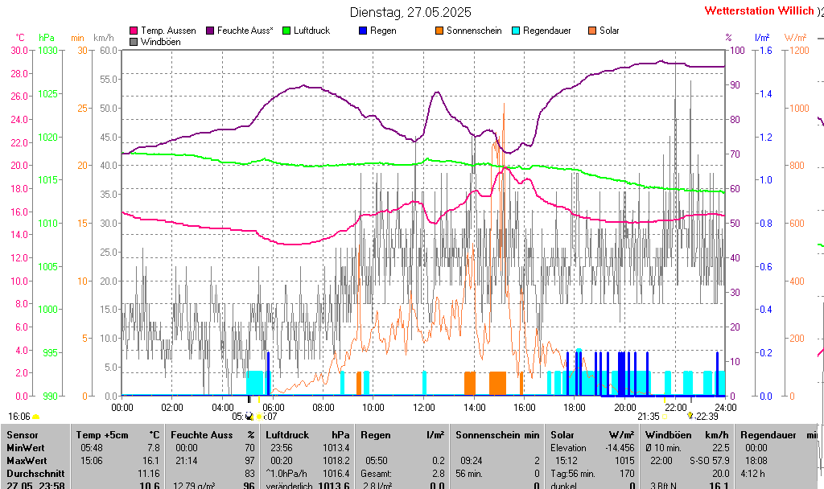The width and height of the screenshot is (824, 489).
Task: Open the Wetterstation Willich title link
Action: (758, 11)
